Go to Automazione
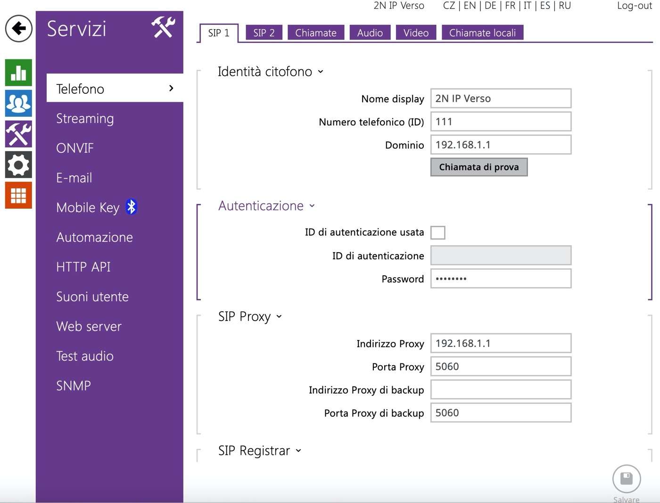 pyautogui.click(x=95, y=237)
